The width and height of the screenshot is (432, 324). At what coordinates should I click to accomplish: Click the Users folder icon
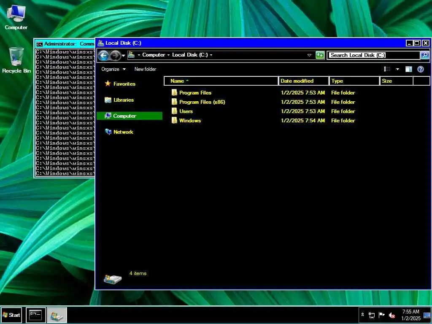coord(174,111)
